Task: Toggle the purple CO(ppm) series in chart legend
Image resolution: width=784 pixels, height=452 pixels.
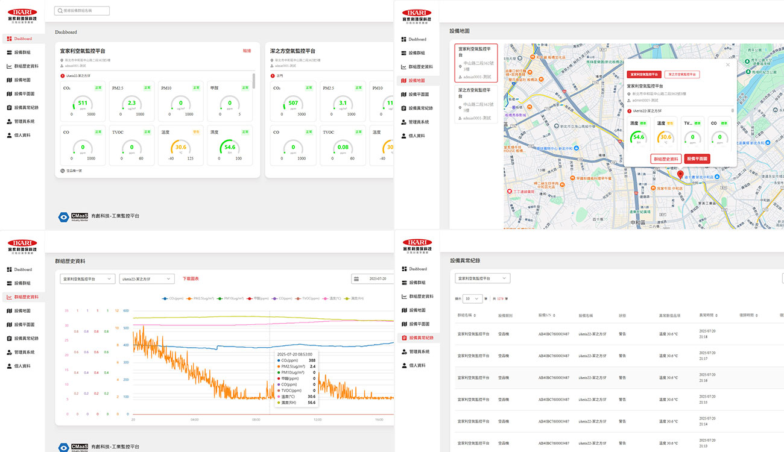Action: (x=281, y=298)
